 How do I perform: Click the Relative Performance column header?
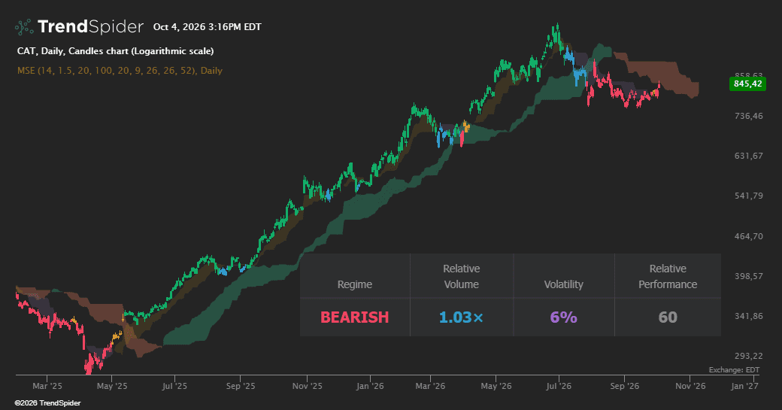point(668,276)
